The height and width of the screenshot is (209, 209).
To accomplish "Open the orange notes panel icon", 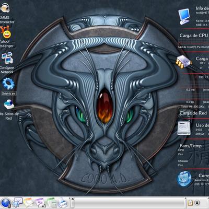I will 28,203.
